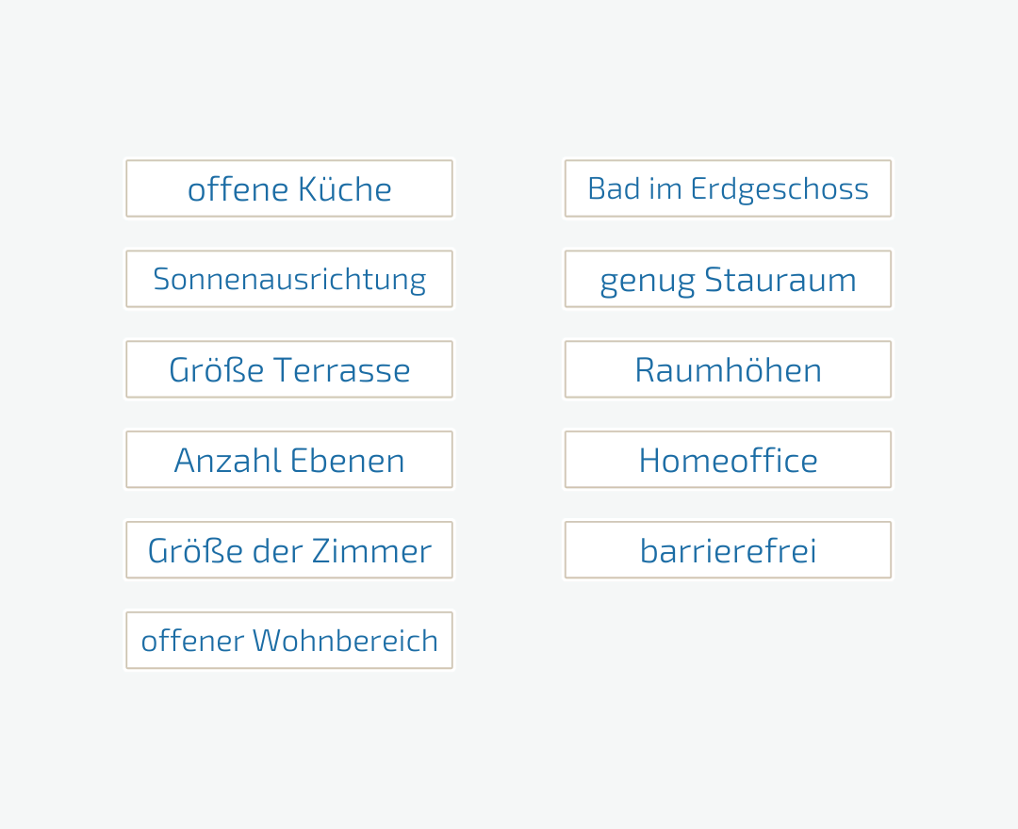Choose 'Größe Terrasse' option
This screenshot has height=829, width=1018.
[x=289, y=369]
